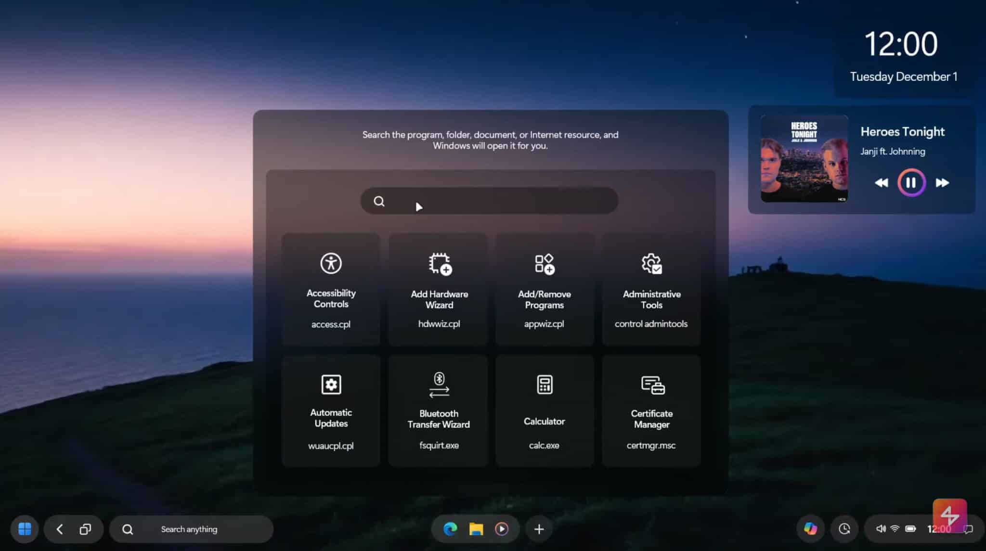Open File Explorer from the taskbar
986x551 pixels.
[476, 528]
